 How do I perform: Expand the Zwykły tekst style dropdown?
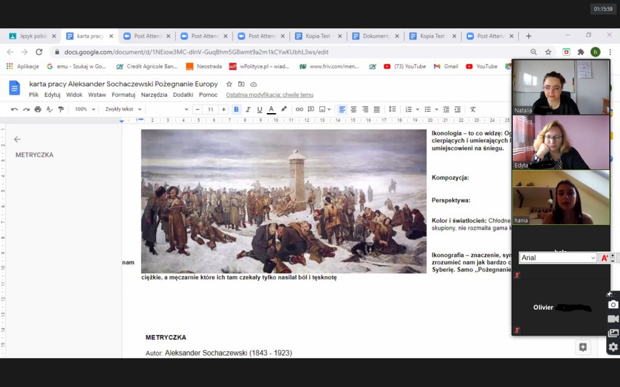pyautogui.click(x=124, y=109)
